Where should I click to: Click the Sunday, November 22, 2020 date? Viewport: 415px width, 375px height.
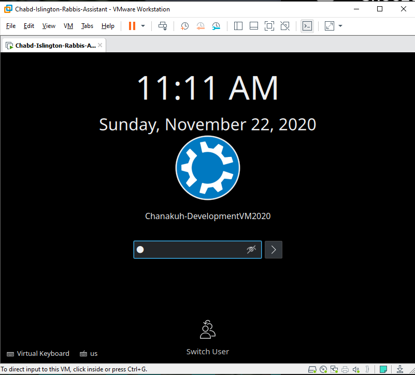coord(208,124)
